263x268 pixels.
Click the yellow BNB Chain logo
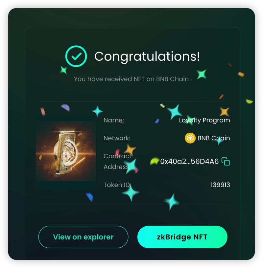pos(190,138)
